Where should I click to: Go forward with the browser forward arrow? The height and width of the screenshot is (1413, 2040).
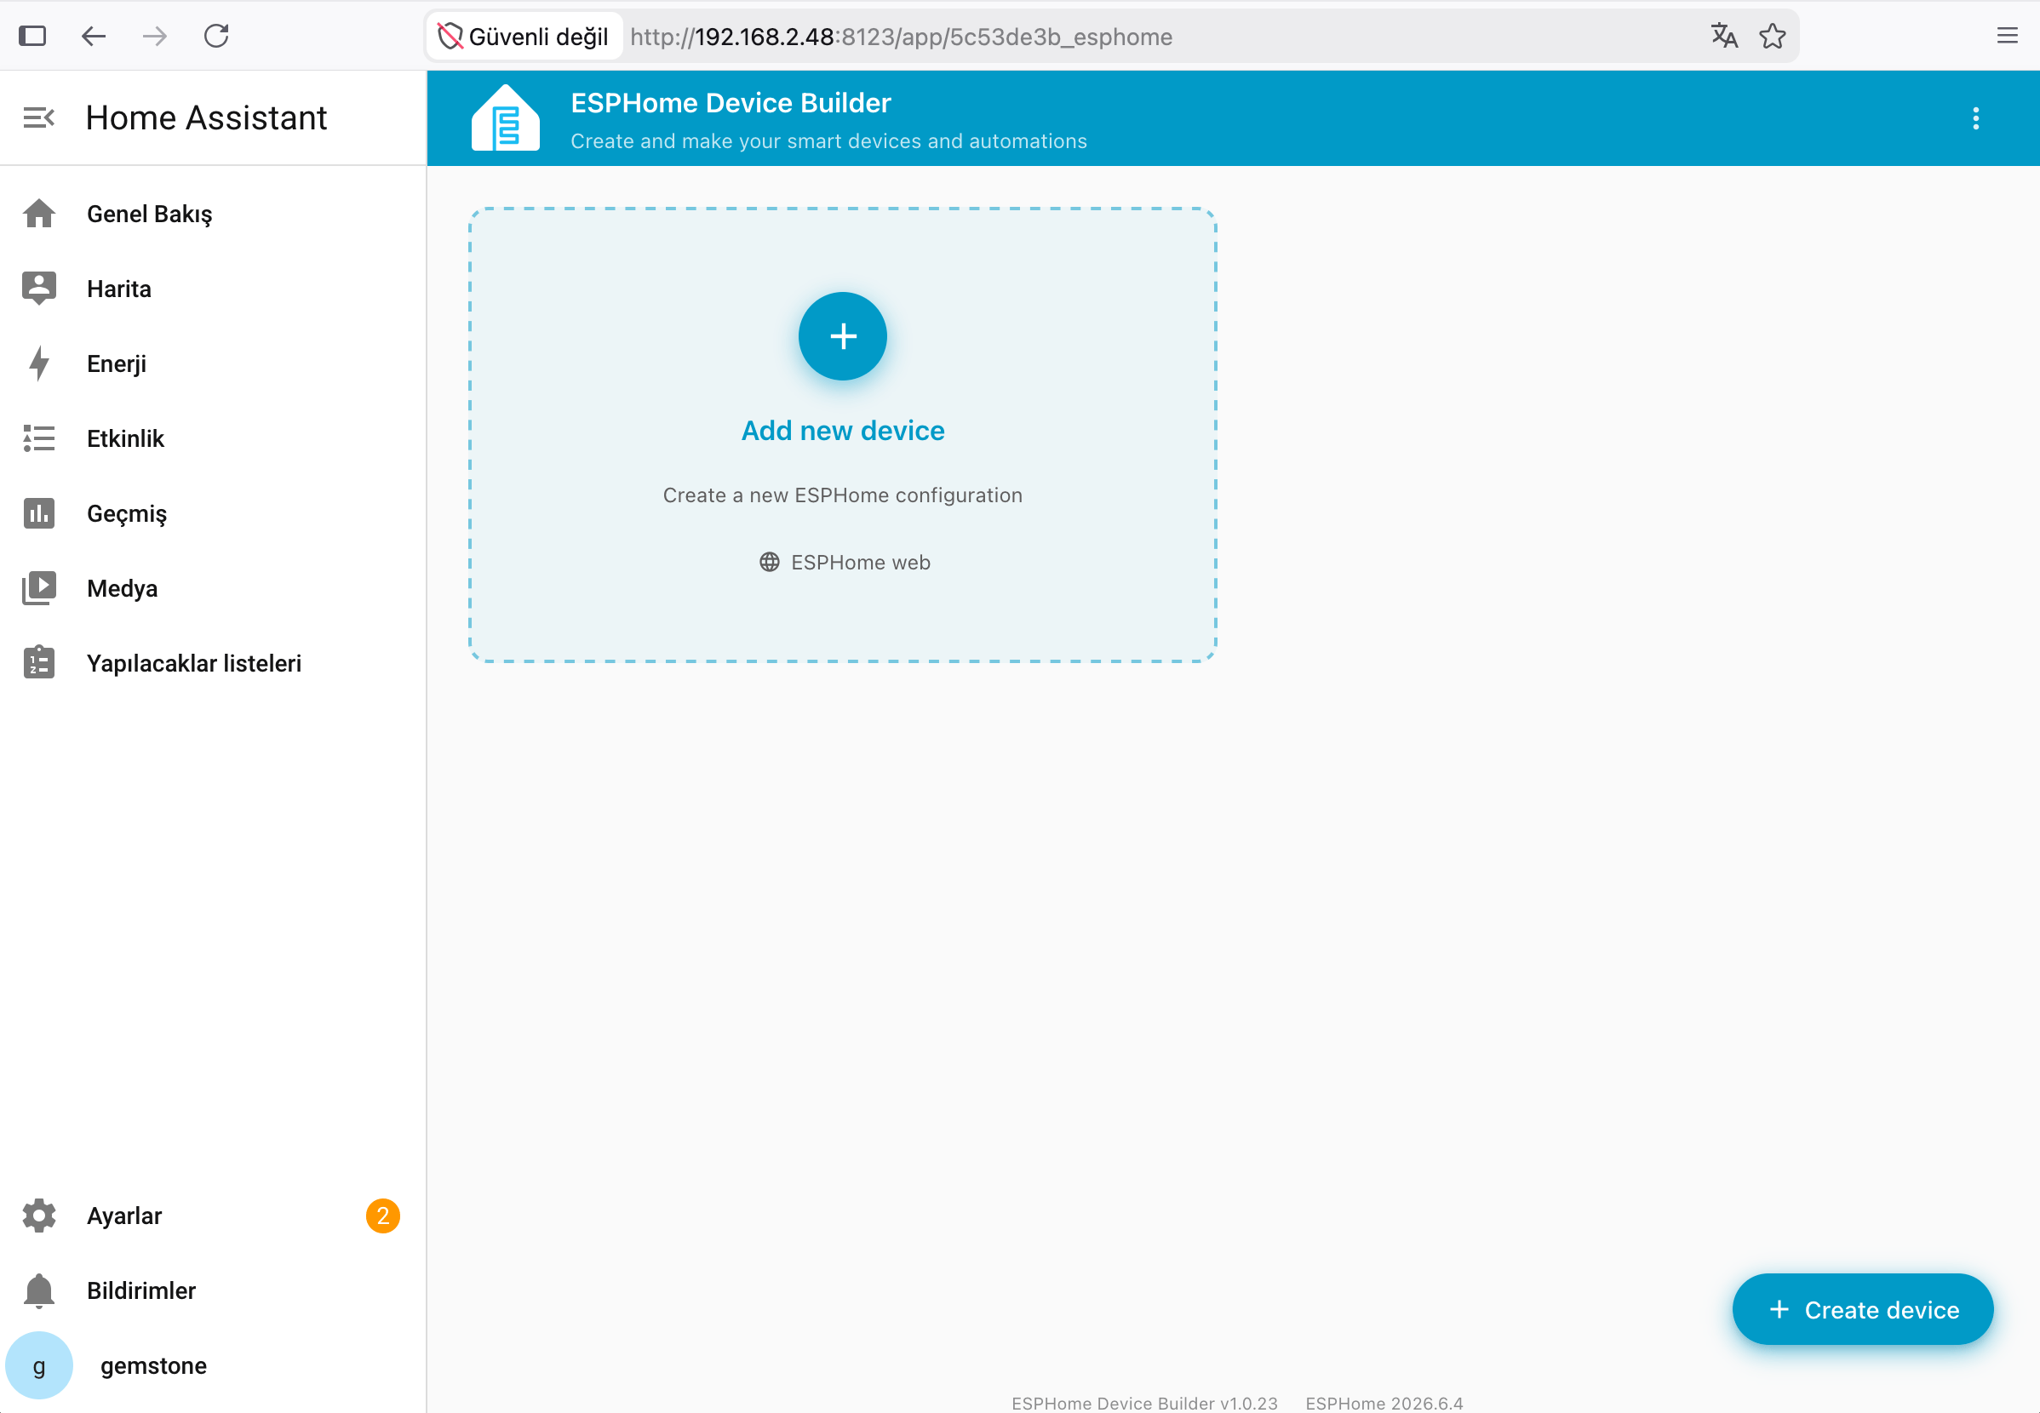click(x=155, y=37)
